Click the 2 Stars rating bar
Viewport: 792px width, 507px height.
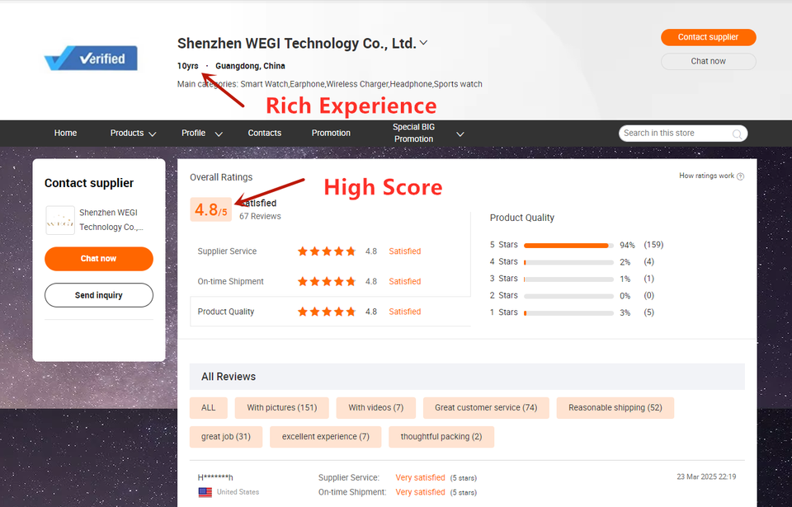568,296
